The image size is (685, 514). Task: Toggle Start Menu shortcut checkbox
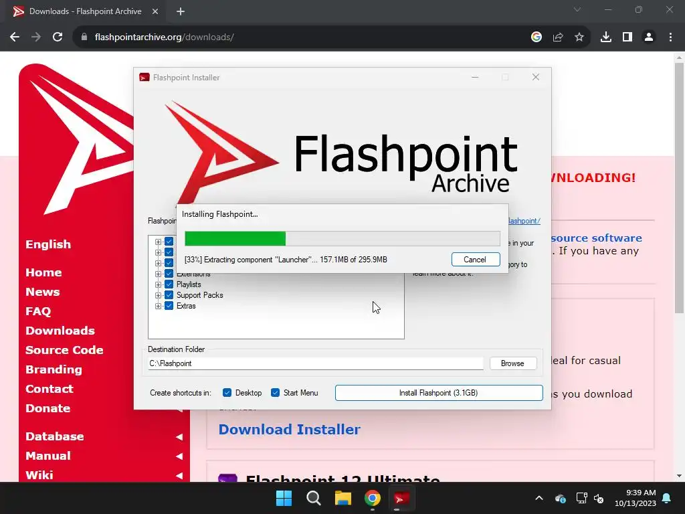pyautogui.click(x=275, y=392)
